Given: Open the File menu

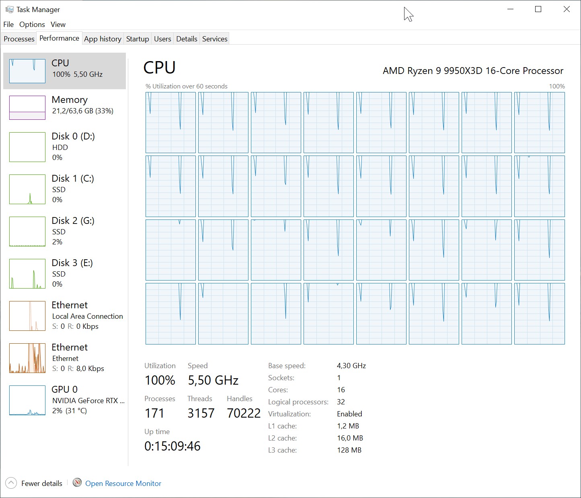Looking at the screenshot, I should [x=8, y=25].
